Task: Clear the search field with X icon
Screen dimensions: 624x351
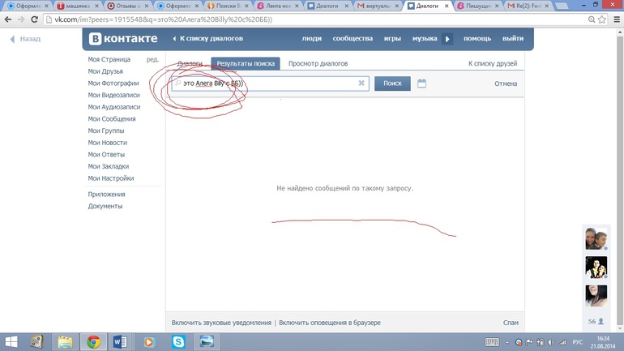Action: pos(361,83)
